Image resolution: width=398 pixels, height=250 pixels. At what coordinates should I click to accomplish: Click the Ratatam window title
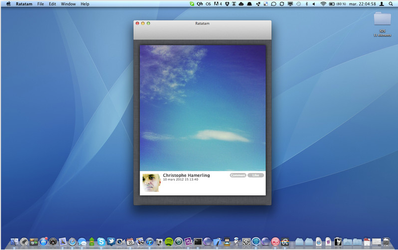click(x=202, y=23)
